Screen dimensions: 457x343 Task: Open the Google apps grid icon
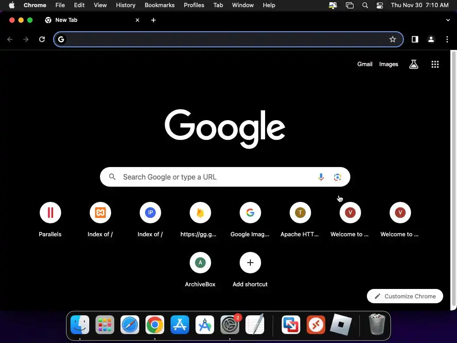[x=435, y=64]
